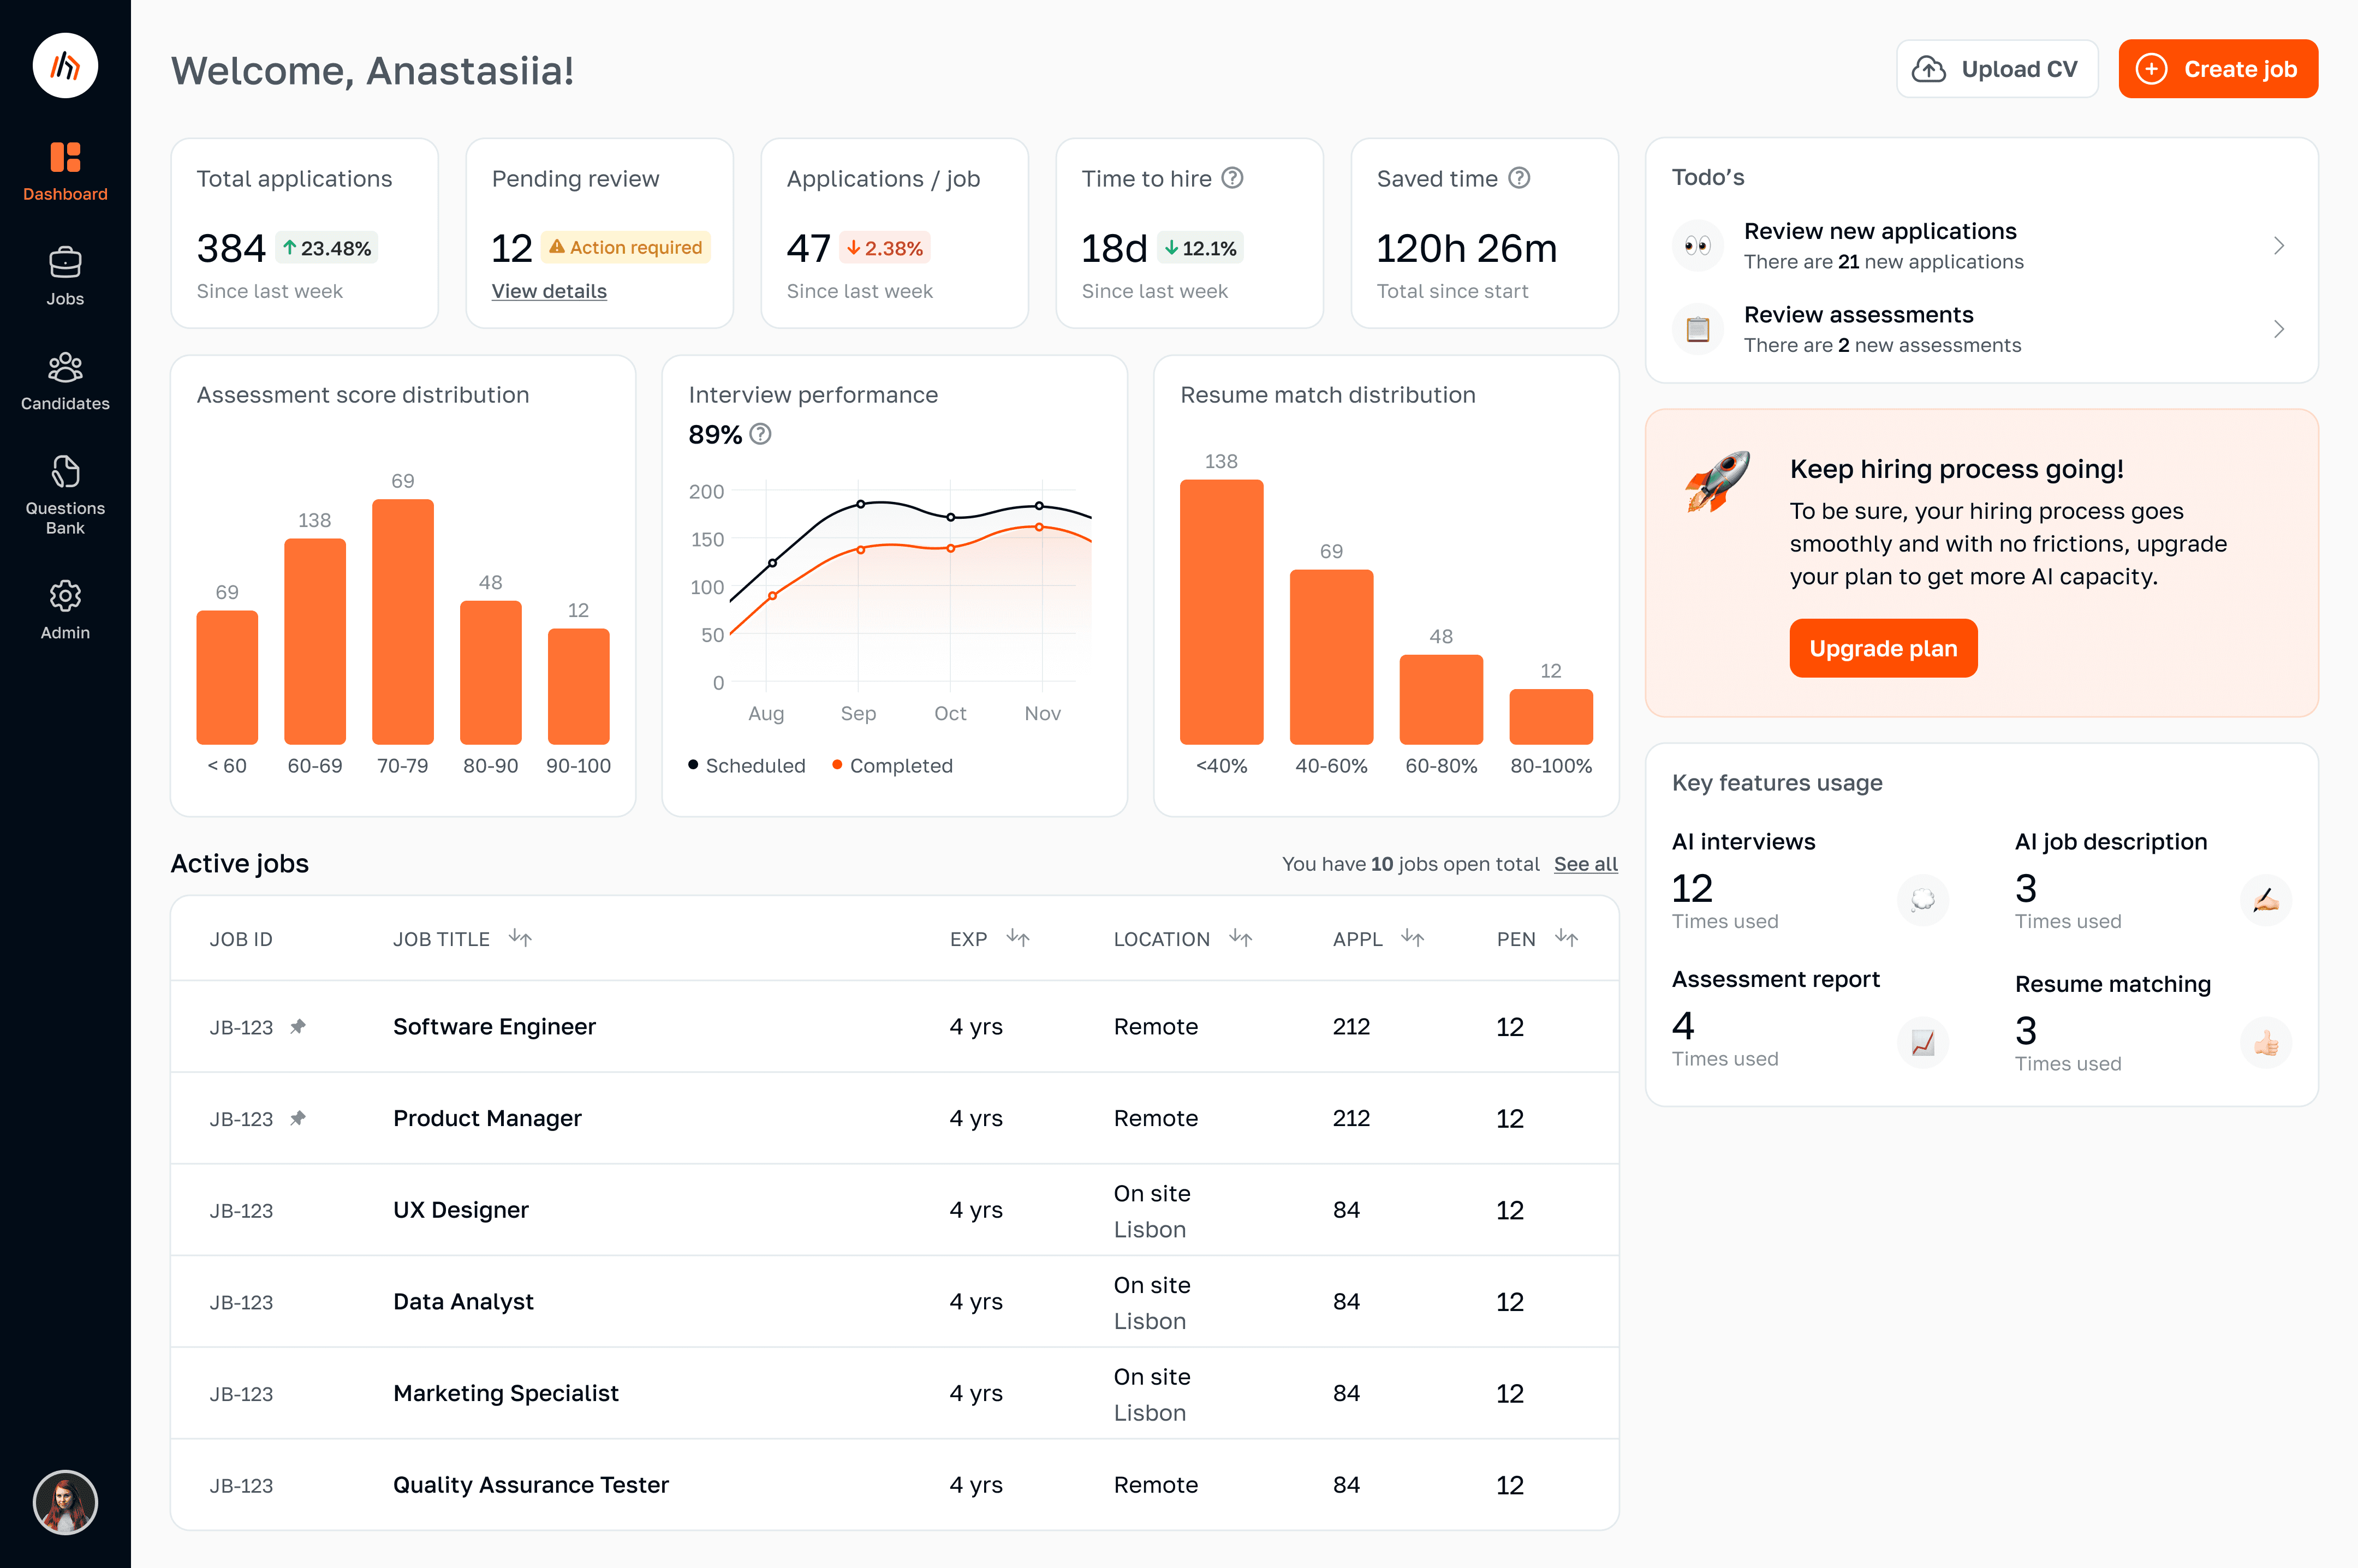2358x1568 pixels.
Task: Click the Action required warning badge
Action: (626, 247)
